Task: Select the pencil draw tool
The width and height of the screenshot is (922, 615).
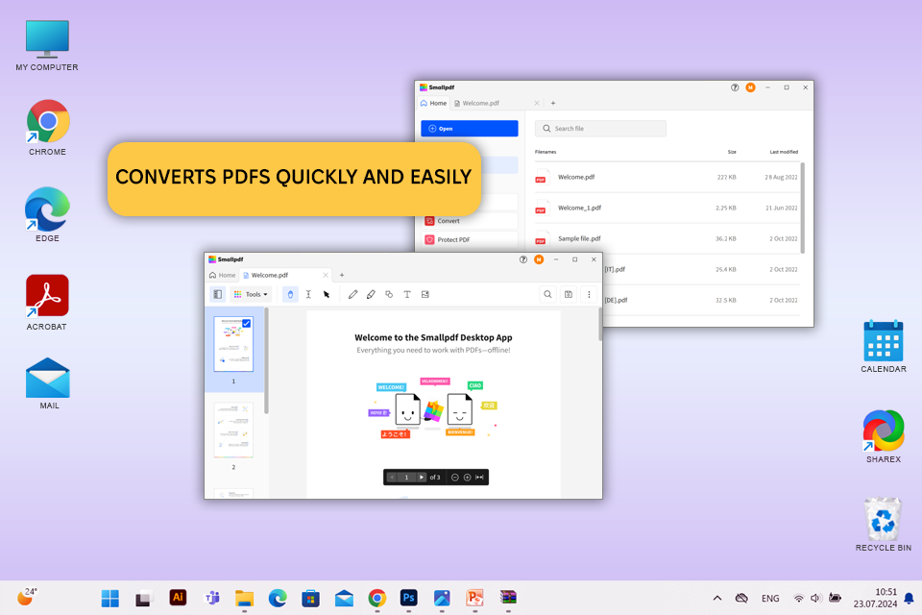Action: tap(352, 294)
